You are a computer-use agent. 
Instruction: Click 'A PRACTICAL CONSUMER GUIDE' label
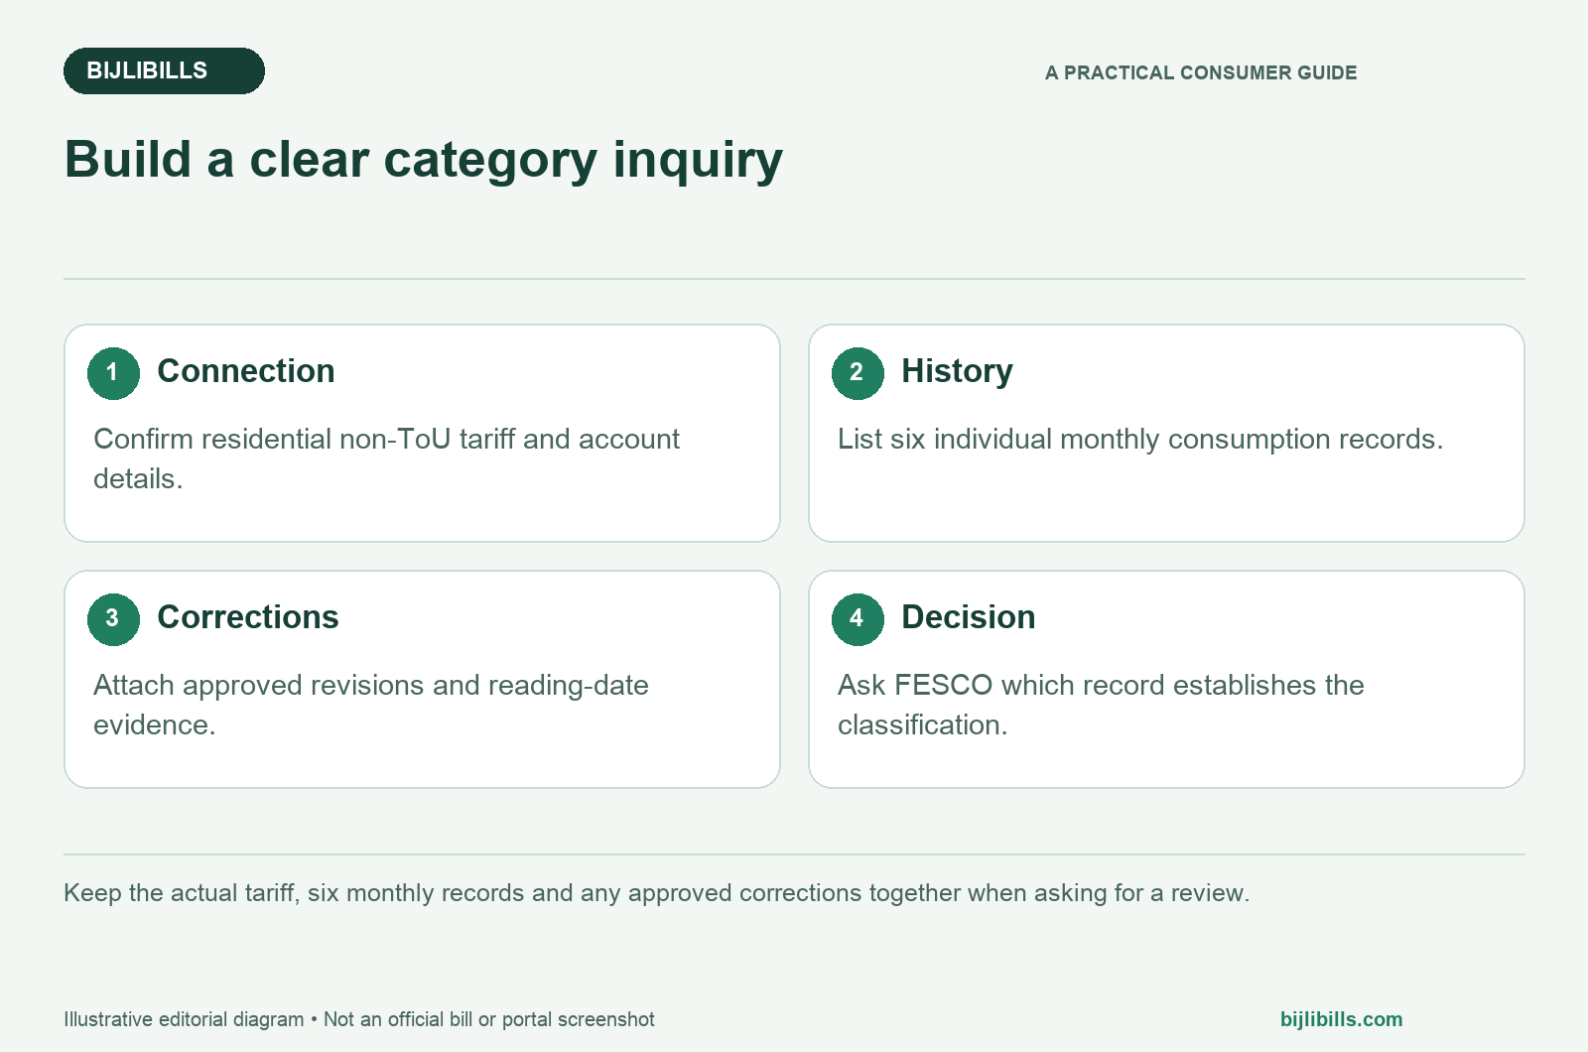click(1201, 72)
